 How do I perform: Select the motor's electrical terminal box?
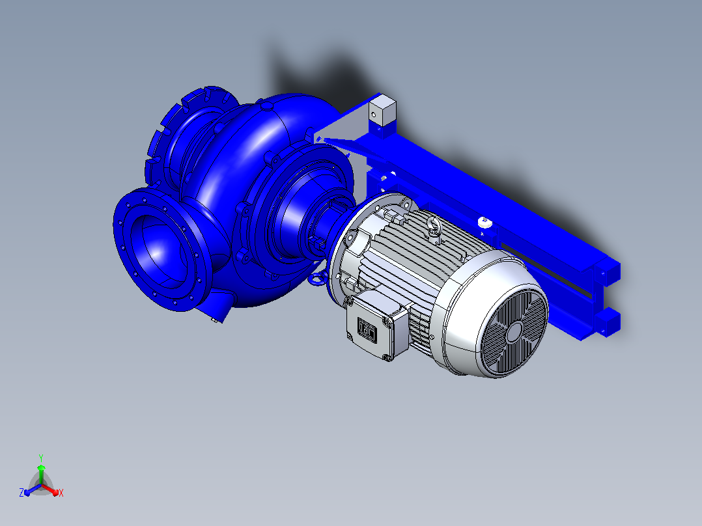coord(378,326)
